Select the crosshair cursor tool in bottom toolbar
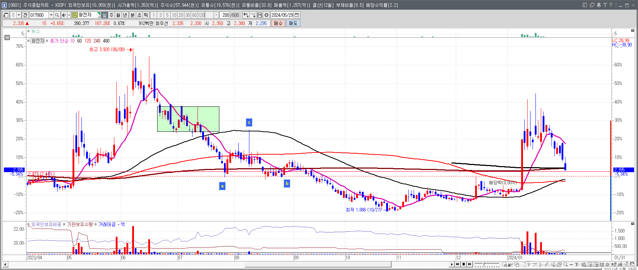Viewport: 638px width, 270px height. click(529, 264)
